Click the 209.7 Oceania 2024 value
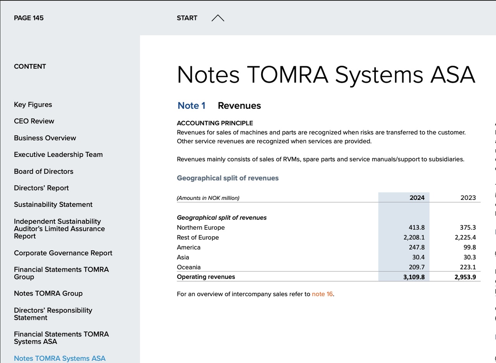Viewport: 496px width, 363px height. [x=417, y=267]
